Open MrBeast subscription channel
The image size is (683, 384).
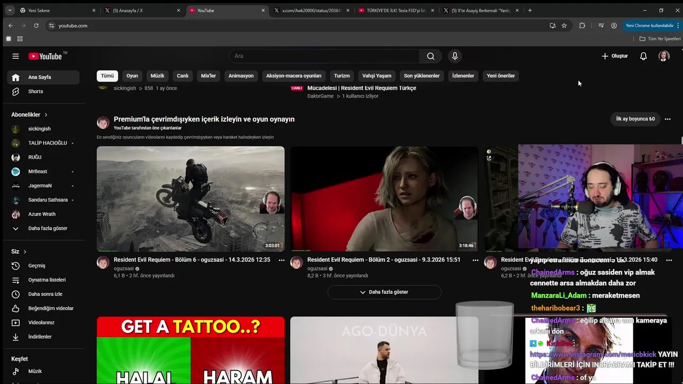click(43, 171)
